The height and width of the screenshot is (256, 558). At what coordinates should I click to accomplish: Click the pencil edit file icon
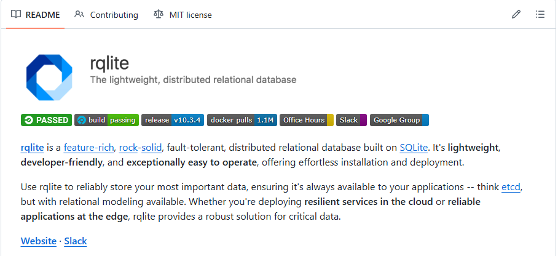(516, 15)
